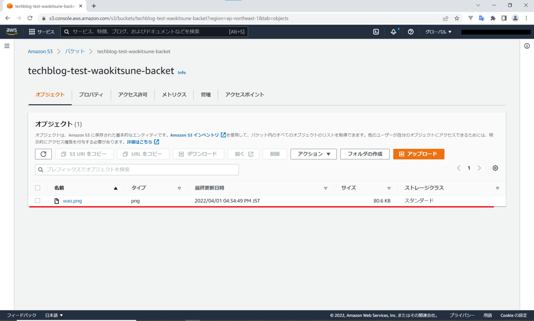Open table preferences gear
The image size is (534, 321).
pyautogui.click(x=495, y=168)
